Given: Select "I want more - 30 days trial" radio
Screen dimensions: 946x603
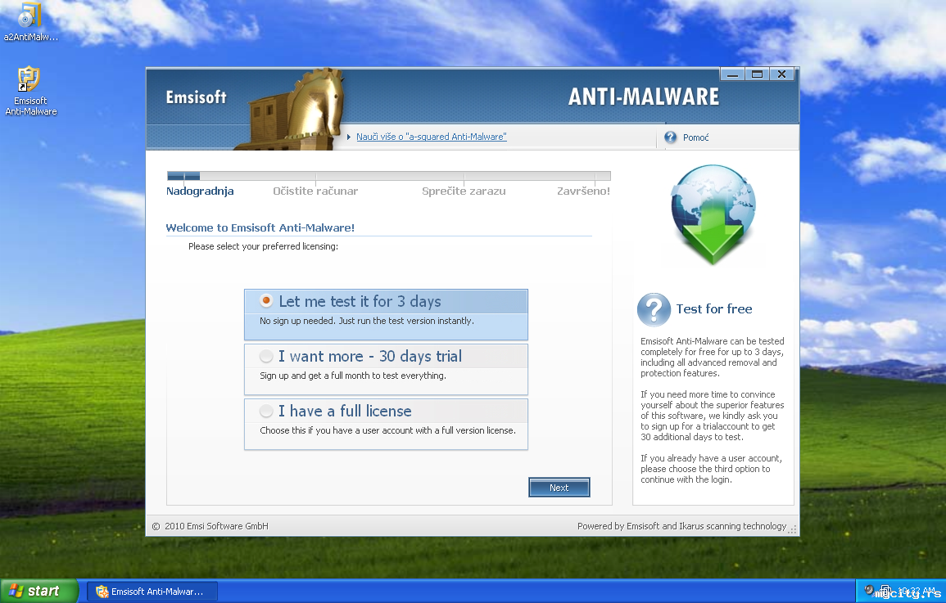Looking at the screenshot, I should tap(266, 356).
